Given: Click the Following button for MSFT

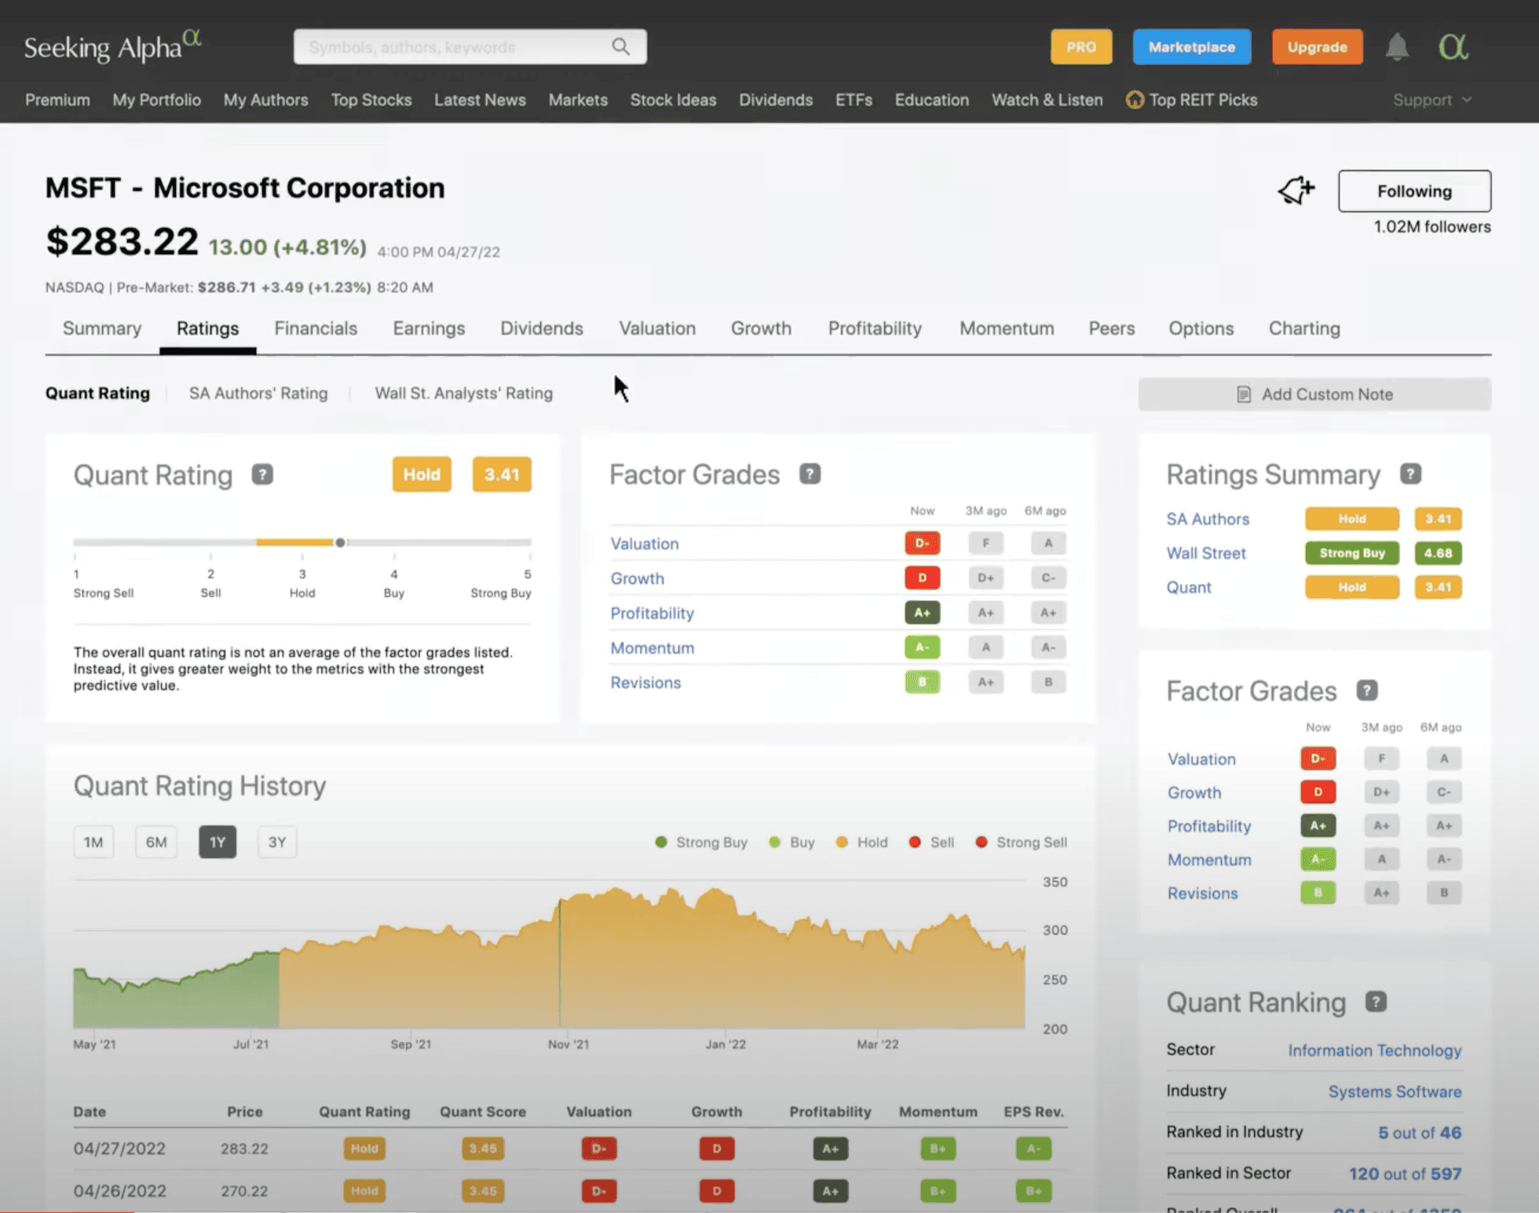Looking at the screenshot, I should [x=1414, y=191].
